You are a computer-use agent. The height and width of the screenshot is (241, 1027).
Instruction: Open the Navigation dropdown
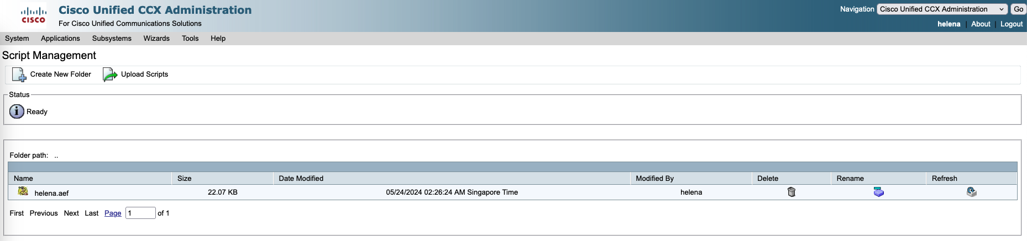pyautogui.click(x=942, y=9)
